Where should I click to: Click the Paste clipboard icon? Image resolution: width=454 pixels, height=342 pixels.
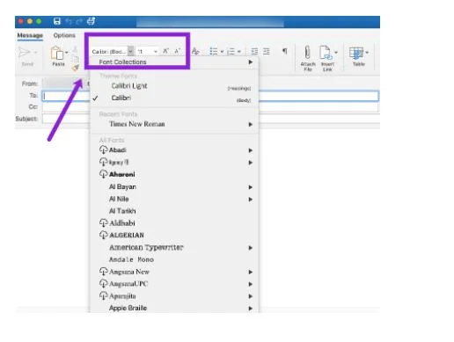coord(57,54)
